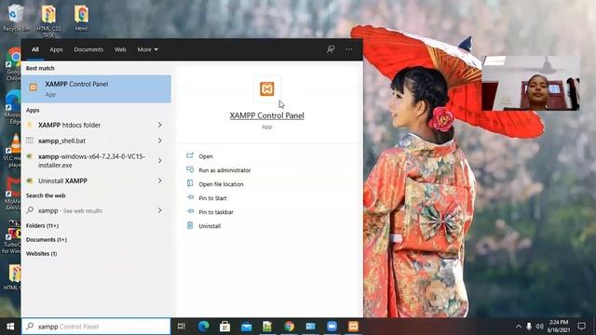Pin XAMPP Control Panel to Start
596x335 pixels.
point(212,198)
